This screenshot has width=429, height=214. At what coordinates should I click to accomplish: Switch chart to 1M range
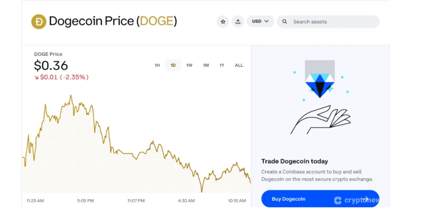pyautogui.click(x=206, y=65)
